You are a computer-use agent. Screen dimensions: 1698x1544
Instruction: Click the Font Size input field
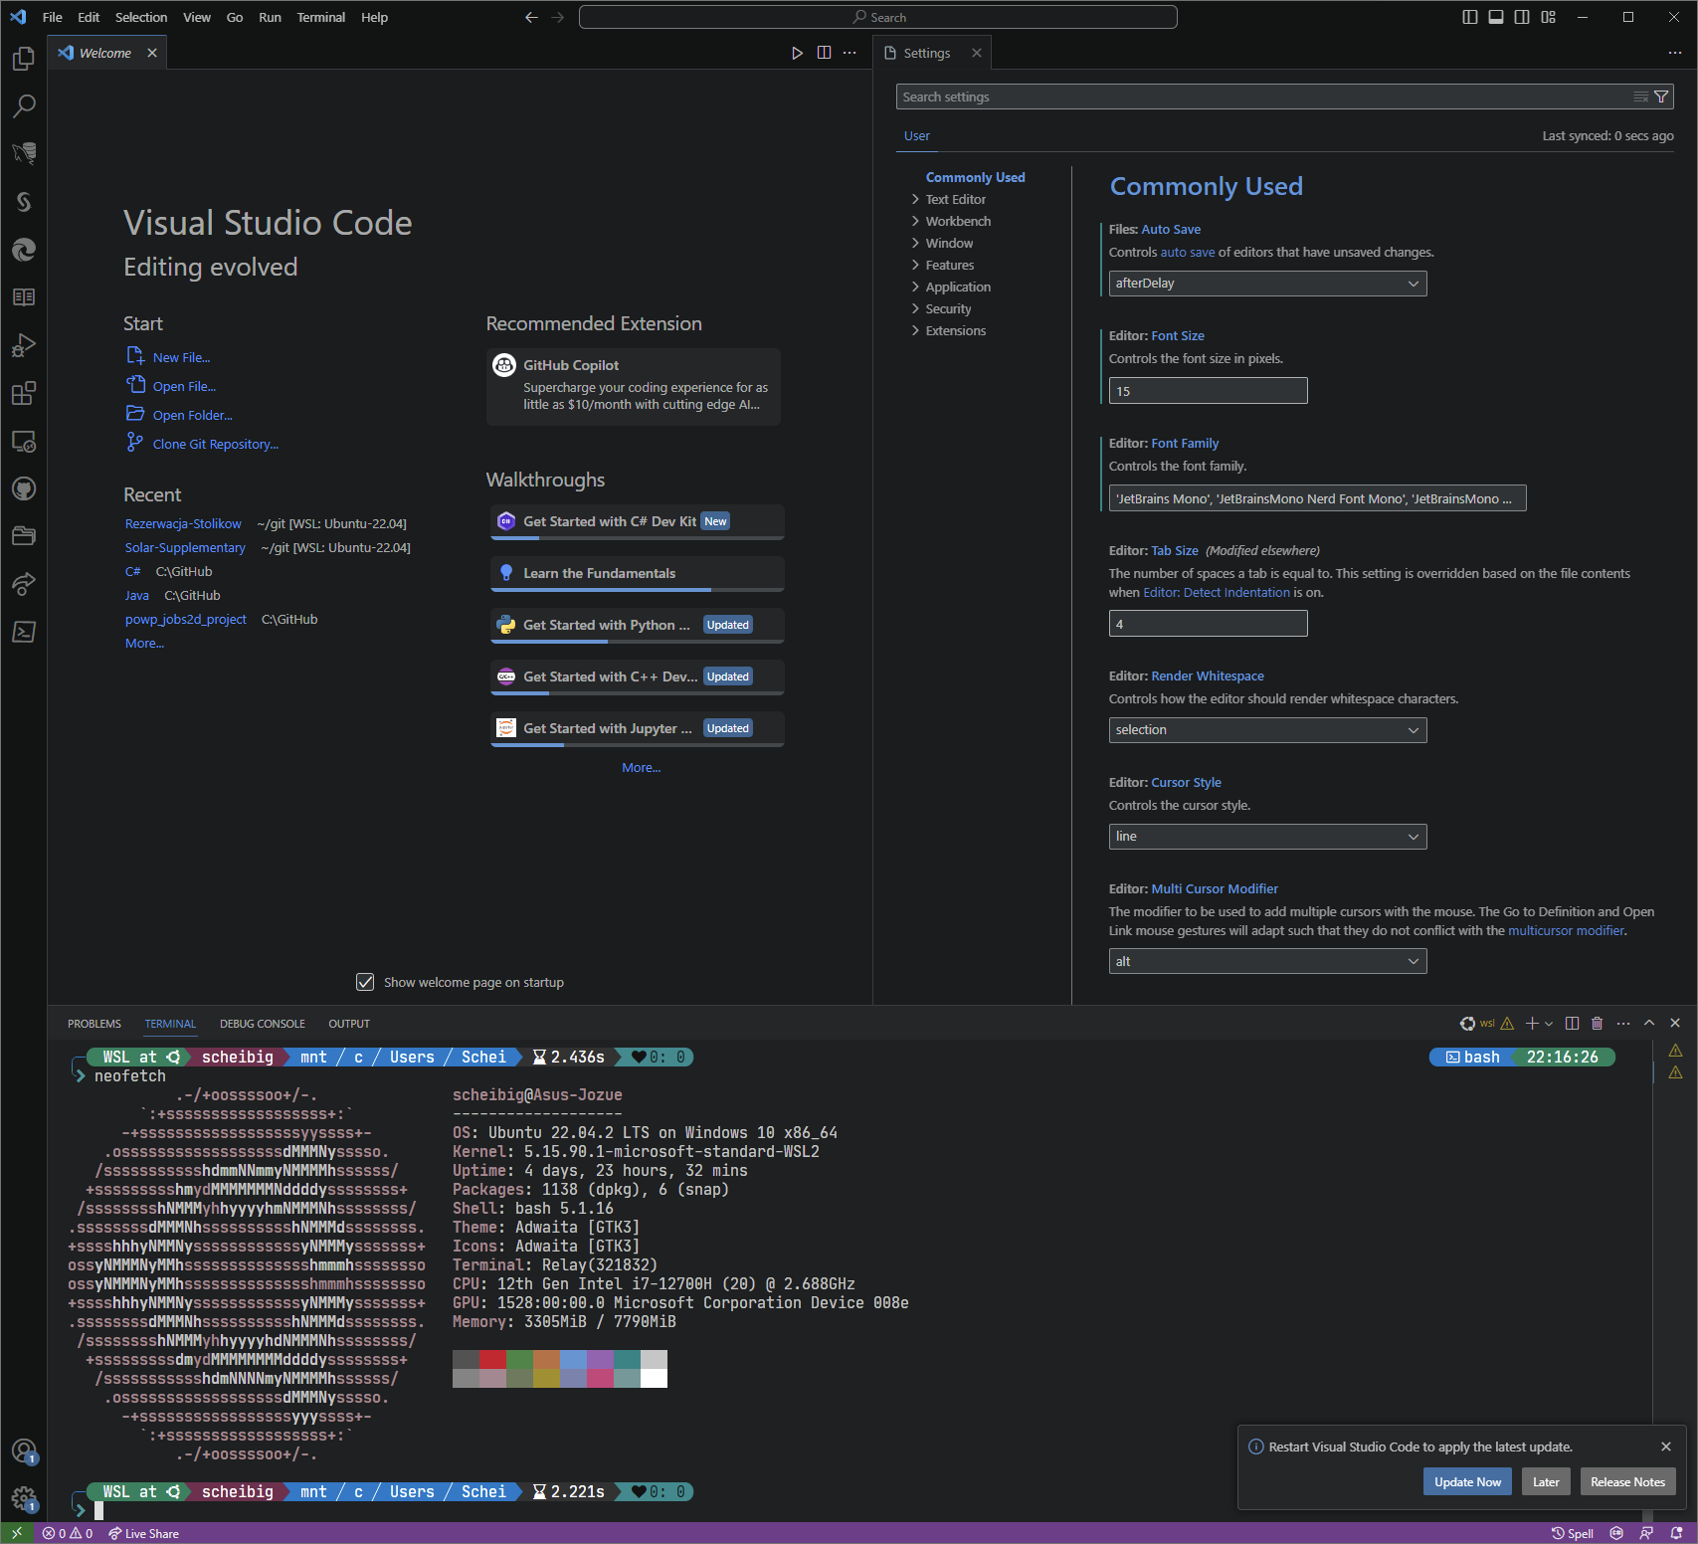[1208, 391]
